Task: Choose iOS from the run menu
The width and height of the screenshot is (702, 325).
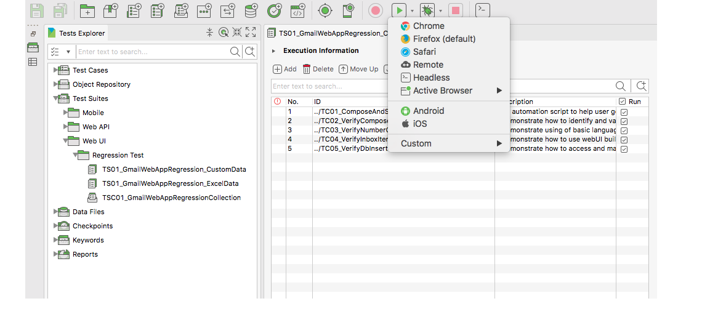Action: (448, 124)
